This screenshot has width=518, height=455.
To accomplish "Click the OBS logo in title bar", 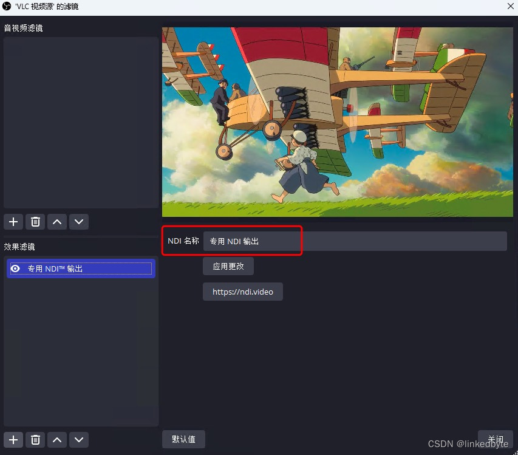I will pyautogui.click(x=6, y=6).
